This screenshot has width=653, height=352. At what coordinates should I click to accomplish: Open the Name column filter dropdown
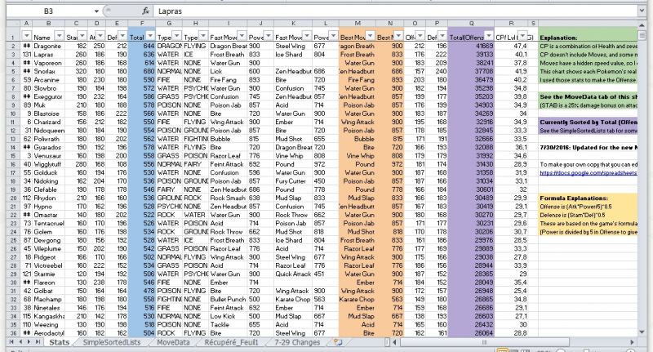(x=57, y=38)
